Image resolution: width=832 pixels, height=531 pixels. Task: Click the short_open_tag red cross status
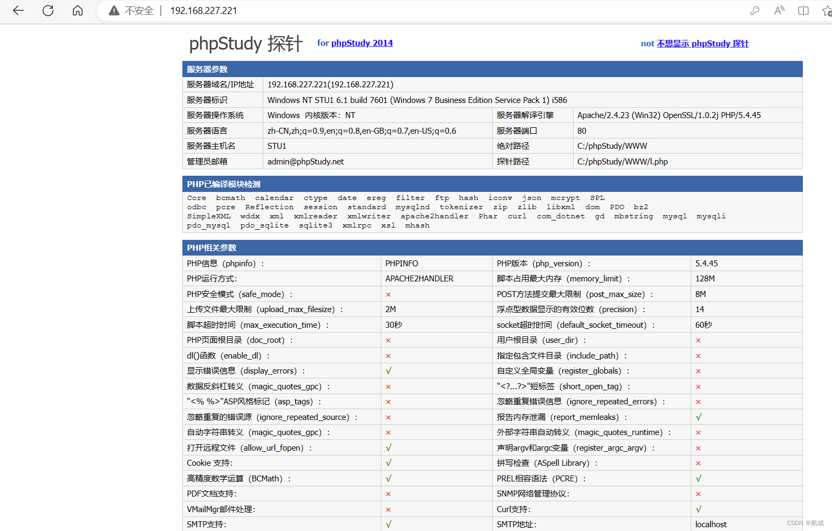[x=698, y=387]
